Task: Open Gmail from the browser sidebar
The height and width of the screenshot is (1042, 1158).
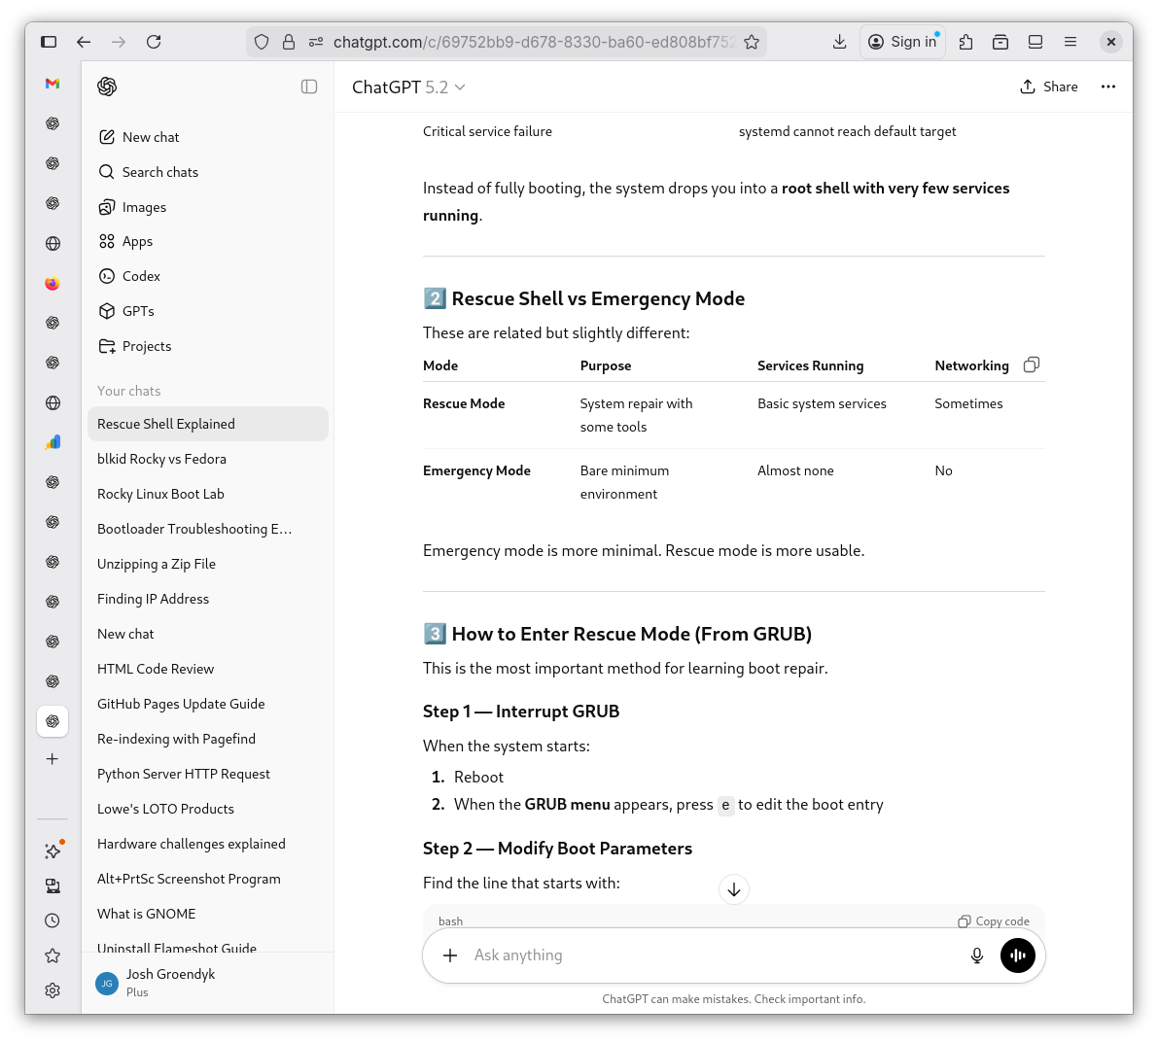Action: [53, 84]
